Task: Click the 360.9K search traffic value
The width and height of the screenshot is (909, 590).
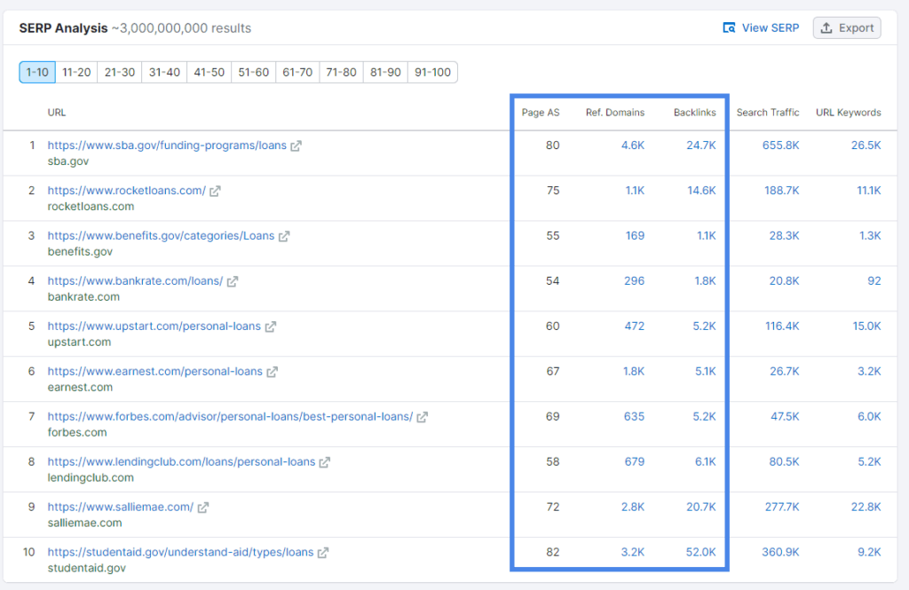Action: [x=780, y=553]
